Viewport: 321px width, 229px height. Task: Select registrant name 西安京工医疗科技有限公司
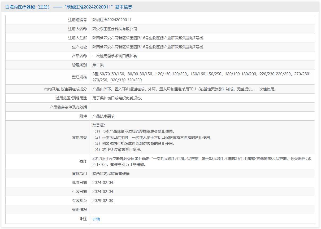(x=115, y=29)
